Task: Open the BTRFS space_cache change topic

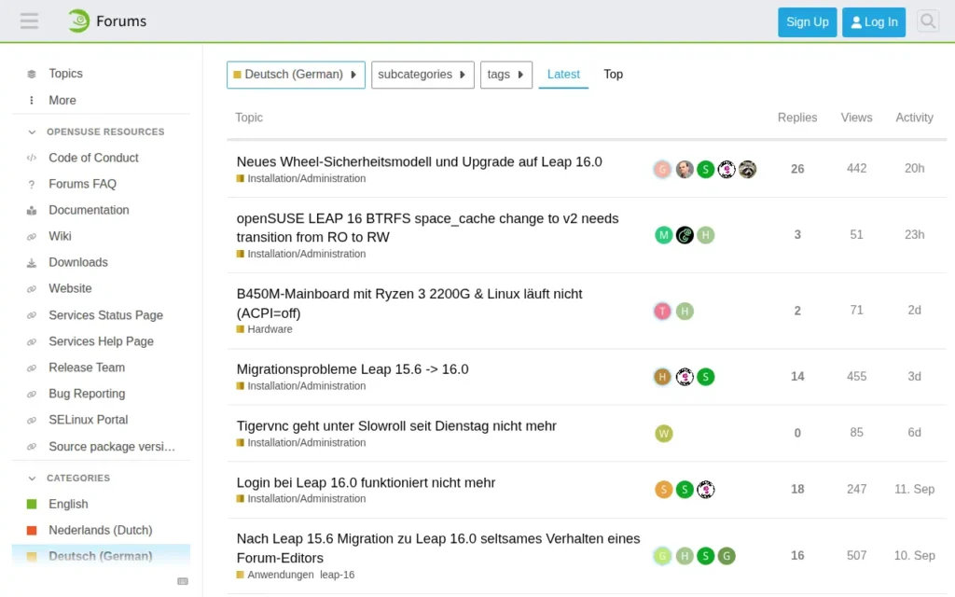Action: tap(427, 228)
